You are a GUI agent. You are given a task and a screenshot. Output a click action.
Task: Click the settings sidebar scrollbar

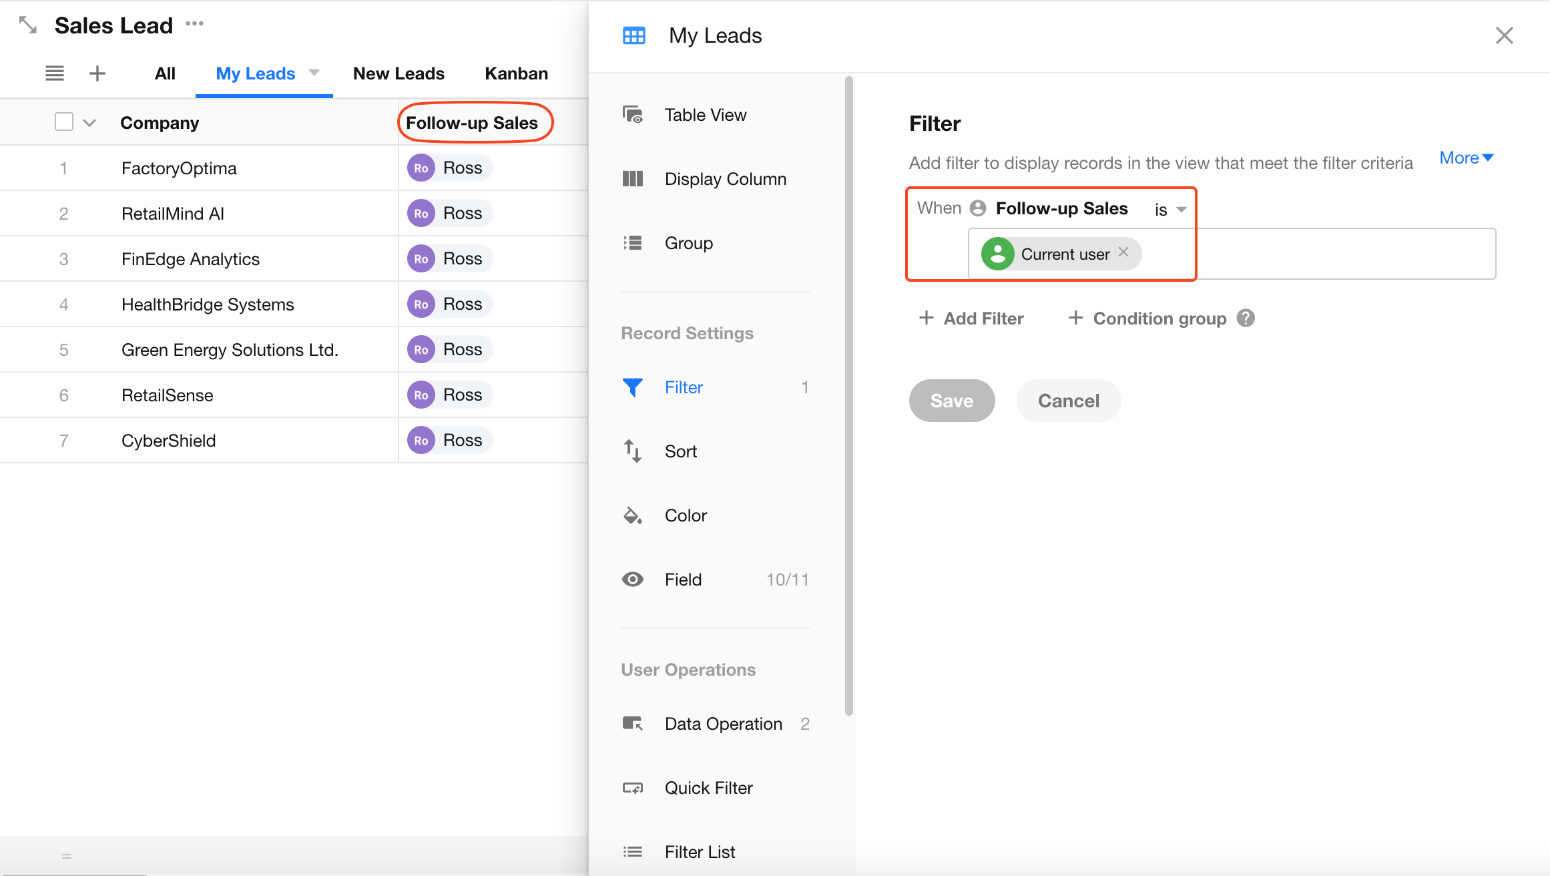coord(849,394)
